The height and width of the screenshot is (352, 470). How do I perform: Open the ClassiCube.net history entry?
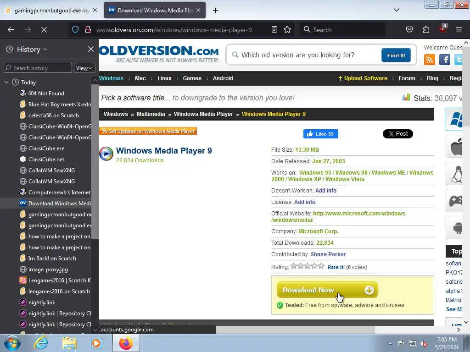tap(46, 159)
